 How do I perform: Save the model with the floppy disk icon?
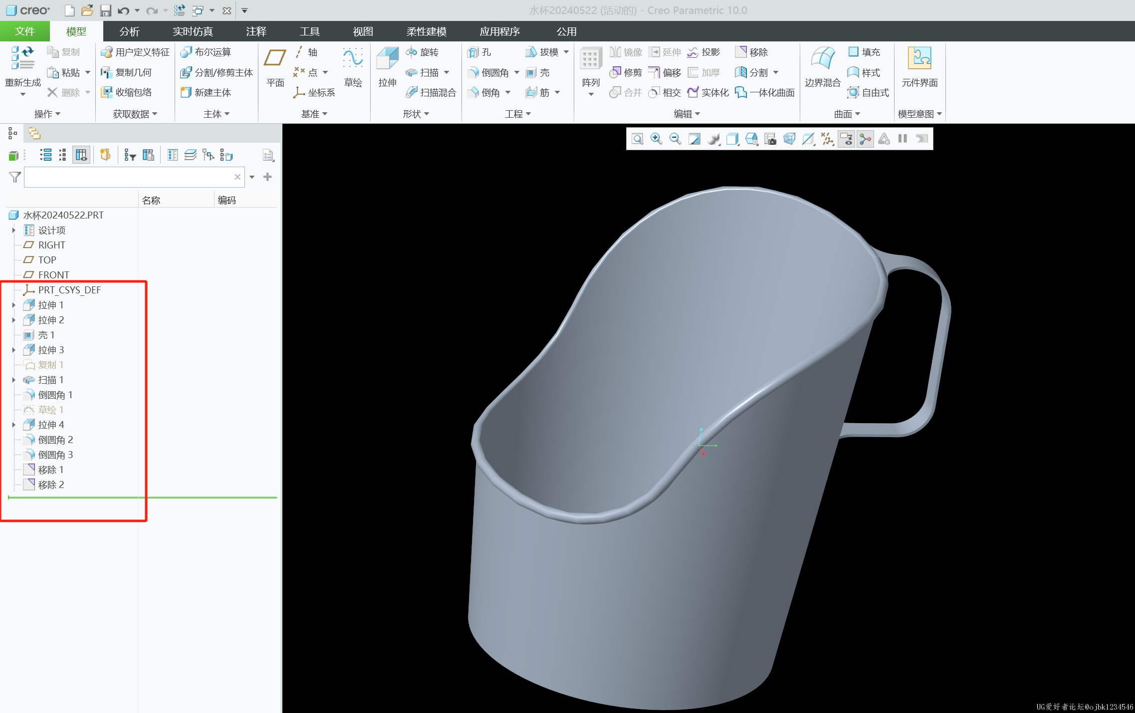[106, 10]
